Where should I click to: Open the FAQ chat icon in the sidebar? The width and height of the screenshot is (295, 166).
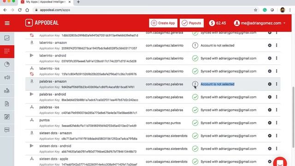[7, 130]
